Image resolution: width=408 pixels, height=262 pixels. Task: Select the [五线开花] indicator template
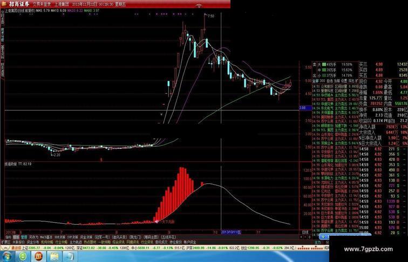pos(168,237)
